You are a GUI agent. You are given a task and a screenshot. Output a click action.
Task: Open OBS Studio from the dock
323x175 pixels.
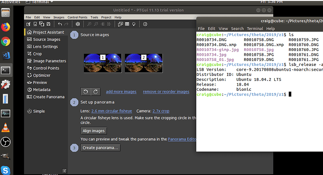tap(6, 142)
